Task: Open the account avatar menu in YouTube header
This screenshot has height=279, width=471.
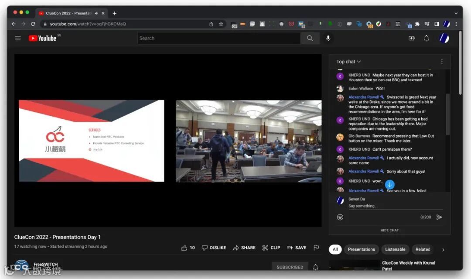Action: point(444,38)
